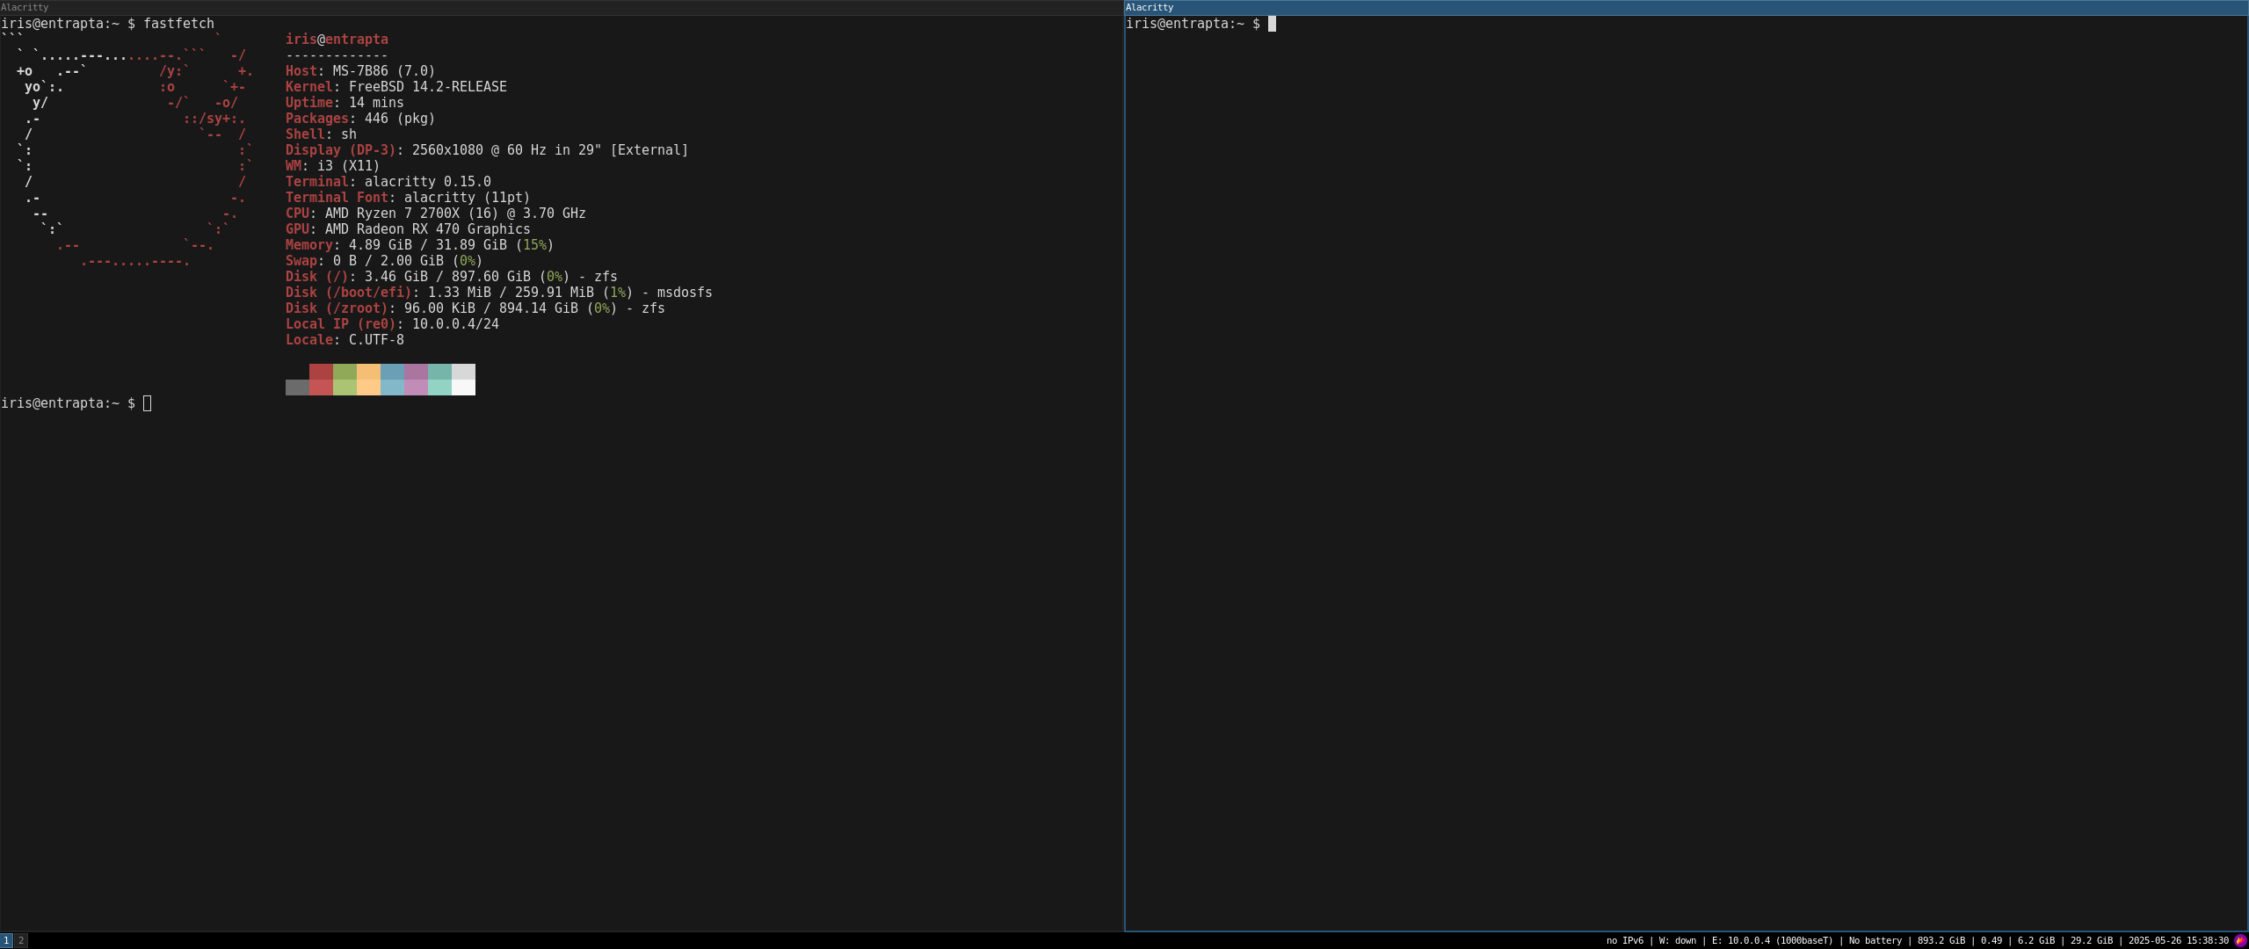The image size is (2249, 949).
Task: Click the 'Local IP (re0): 10.0.0.4/24' line
Action: 392,324
